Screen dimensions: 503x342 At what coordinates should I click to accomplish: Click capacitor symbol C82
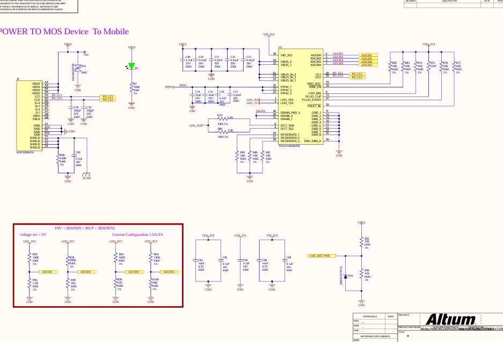pos(74,155)
